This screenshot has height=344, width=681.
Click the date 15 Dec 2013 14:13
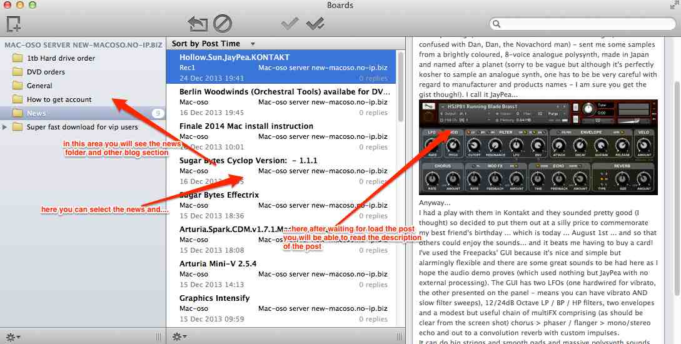click(x=211, y=285)
